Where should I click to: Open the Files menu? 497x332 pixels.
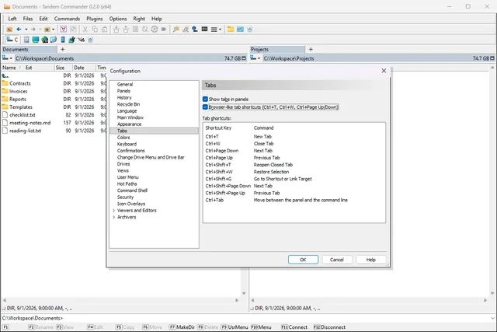click(28, 19)
